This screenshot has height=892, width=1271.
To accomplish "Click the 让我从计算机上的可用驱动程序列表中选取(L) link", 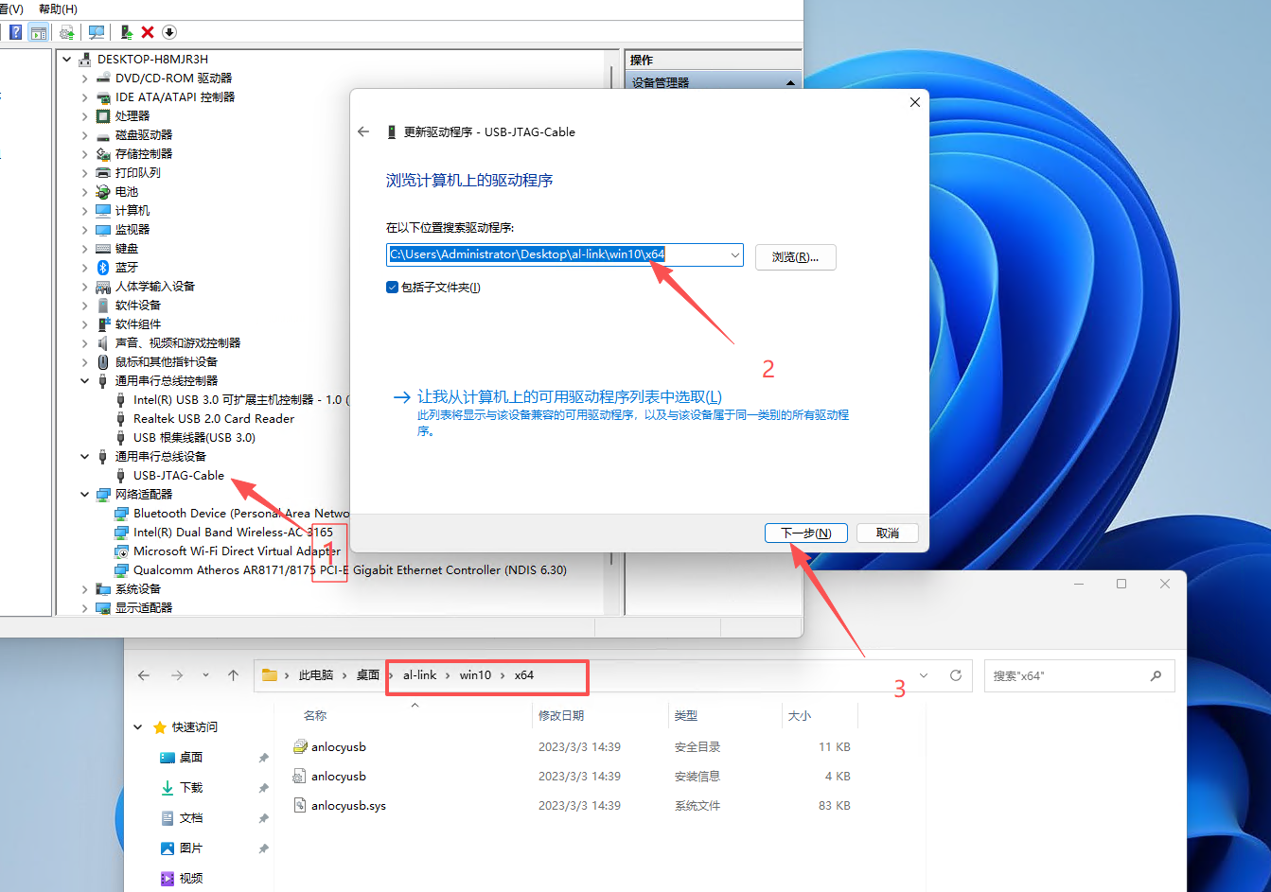I will point(570,397).
